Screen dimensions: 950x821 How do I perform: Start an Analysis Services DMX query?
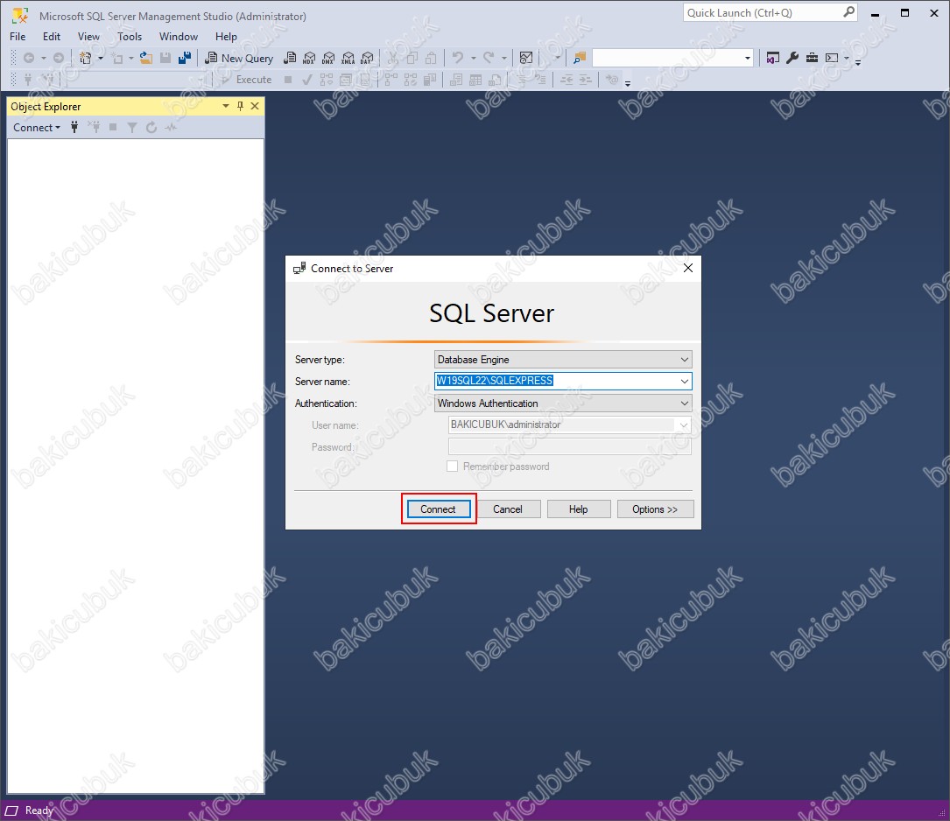click(328, 58)
